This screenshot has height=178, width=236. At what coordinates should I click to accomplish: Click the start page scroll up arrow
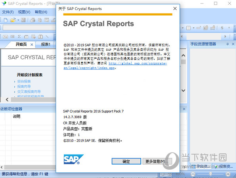click(x=183, y=56)
